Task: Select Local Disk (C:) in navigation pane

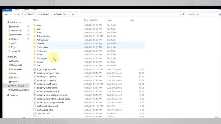Action: 16,86
